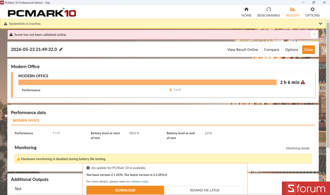Open the OPTIONS section with gear icon
Viewport: 330px width, 195px height.
point(312,12)
